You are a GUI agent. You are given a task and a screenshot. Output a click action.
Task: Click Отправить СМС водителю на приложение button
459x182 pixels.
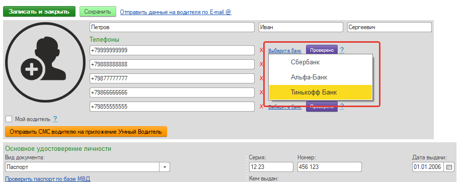click(86, 132)
